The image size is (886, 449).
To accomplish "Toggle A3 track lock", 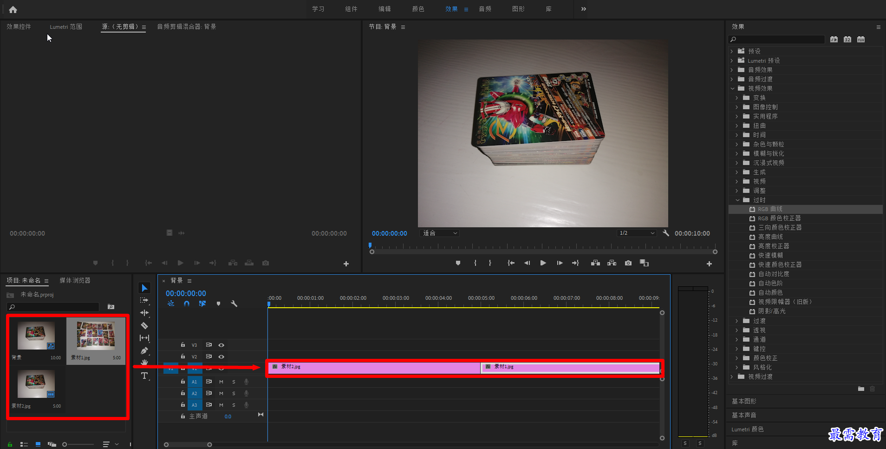I will [x=183, y=405].
